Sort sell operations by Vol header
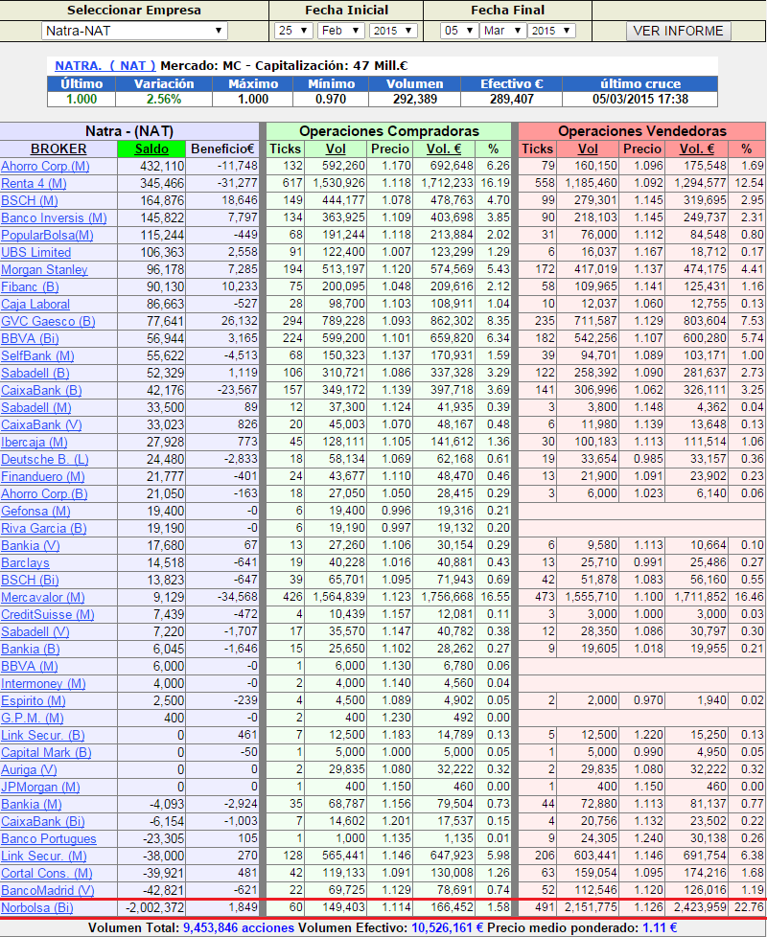The image size is (767, 937). pos(588,149)
